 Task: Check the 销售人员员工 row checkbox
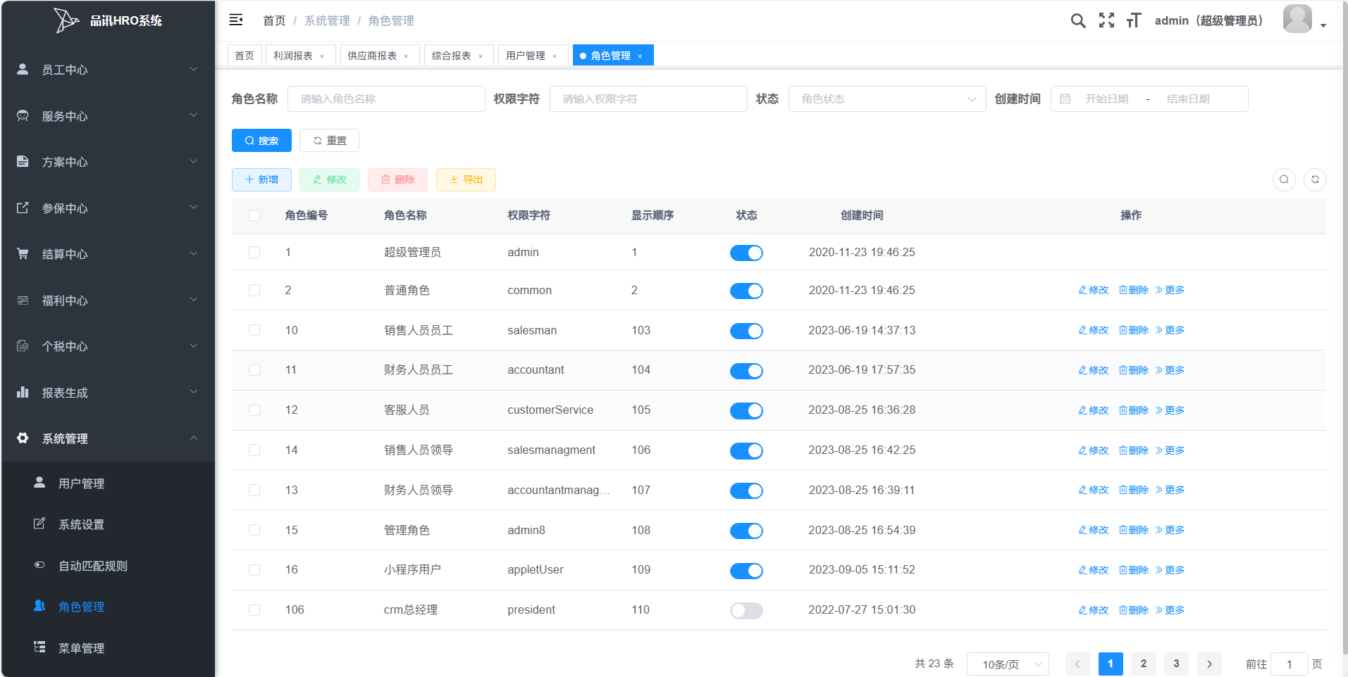(254, 330)
